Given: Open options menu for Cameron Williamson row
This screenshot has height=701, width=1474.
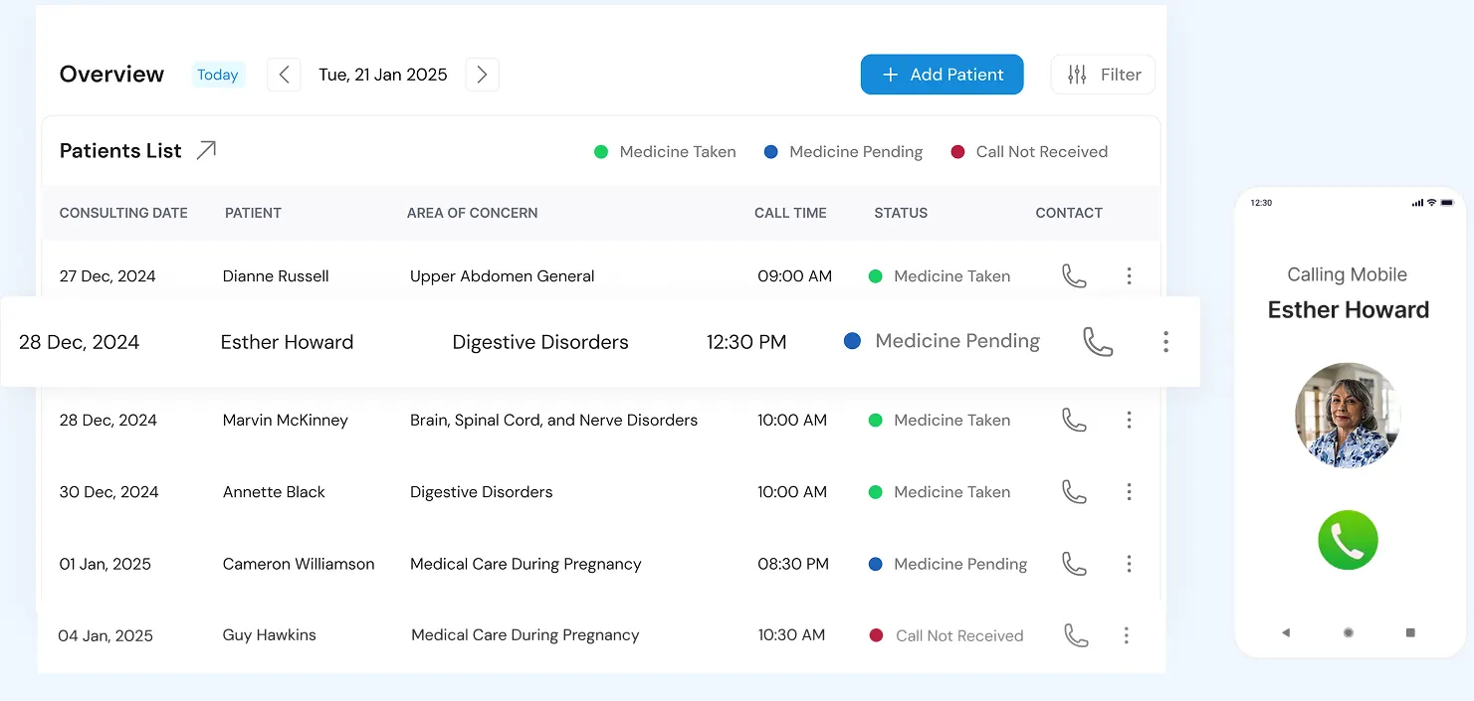Looking at the screenshot, I should [1130, 564].
